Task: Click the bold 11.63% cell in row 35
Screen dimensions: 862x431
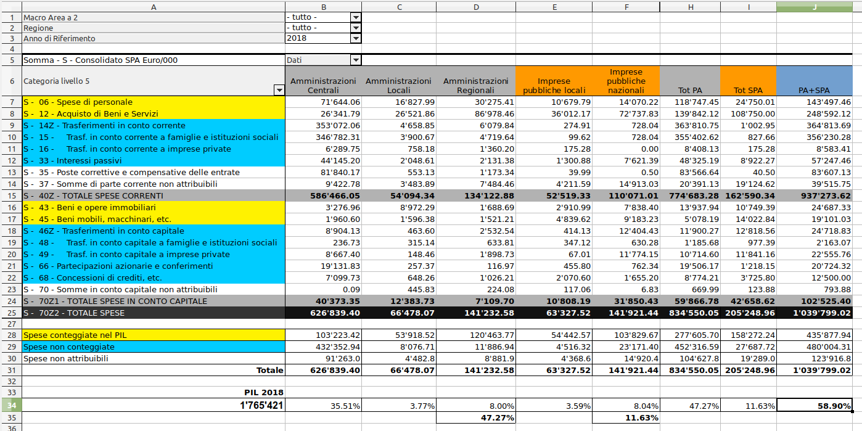Action: click(x=626, y=417)
